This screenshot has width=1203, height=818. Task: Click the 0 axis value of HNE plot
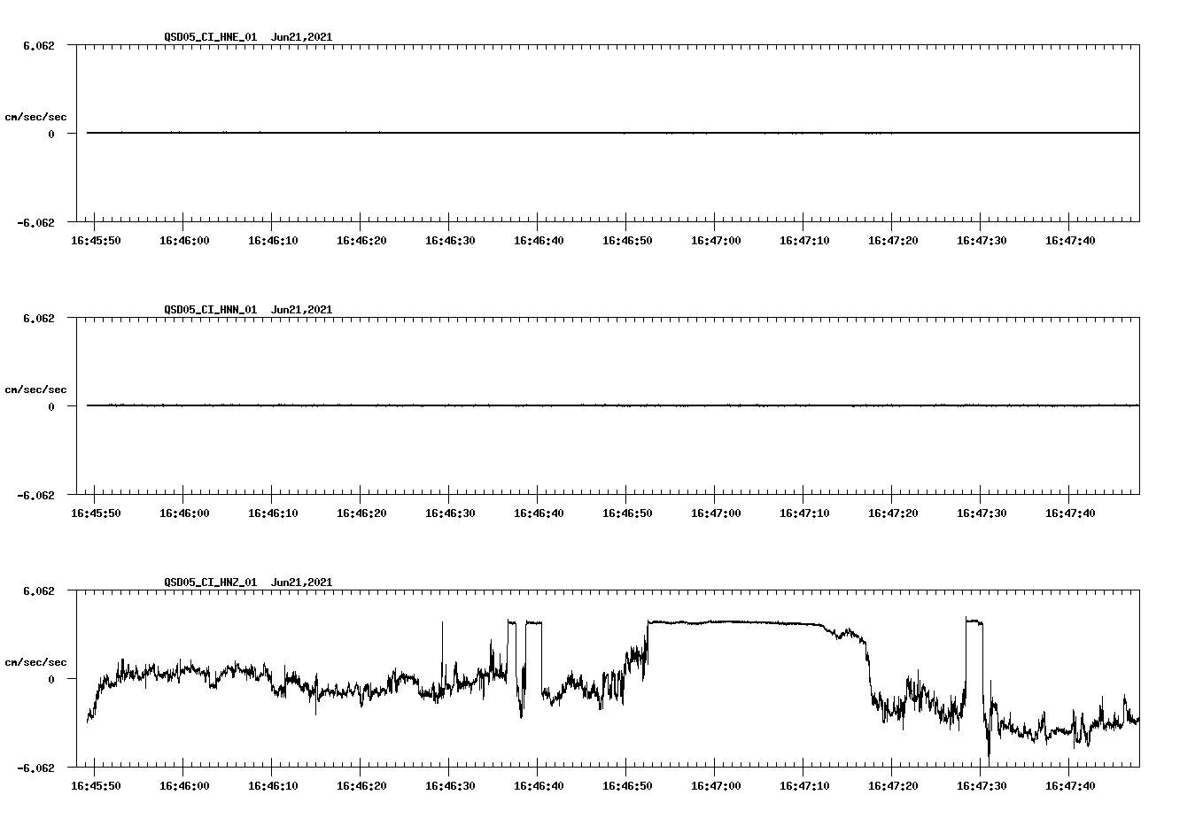click(51, 134)
